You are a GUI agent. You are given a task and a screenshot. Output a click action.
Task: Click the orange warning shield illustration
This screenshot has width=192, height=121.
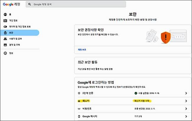[x=166, y=38]
